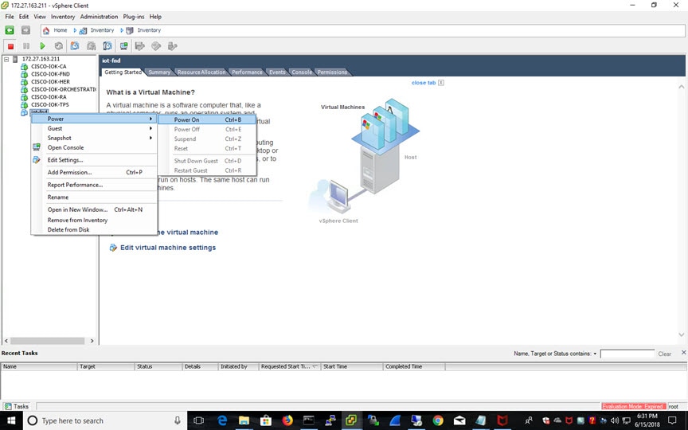Click the Edit Settings icon in context menu
This screenshot has width=688, height=430.
(x=37, y=160)
